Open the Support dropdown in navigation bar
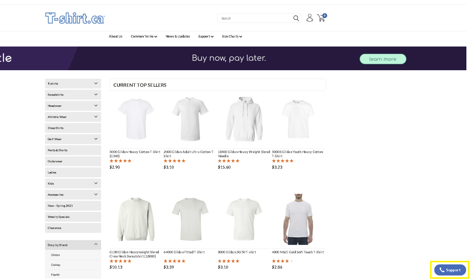Screen dimensions: 470x280 pyautogui.click(x=206, y=36)
